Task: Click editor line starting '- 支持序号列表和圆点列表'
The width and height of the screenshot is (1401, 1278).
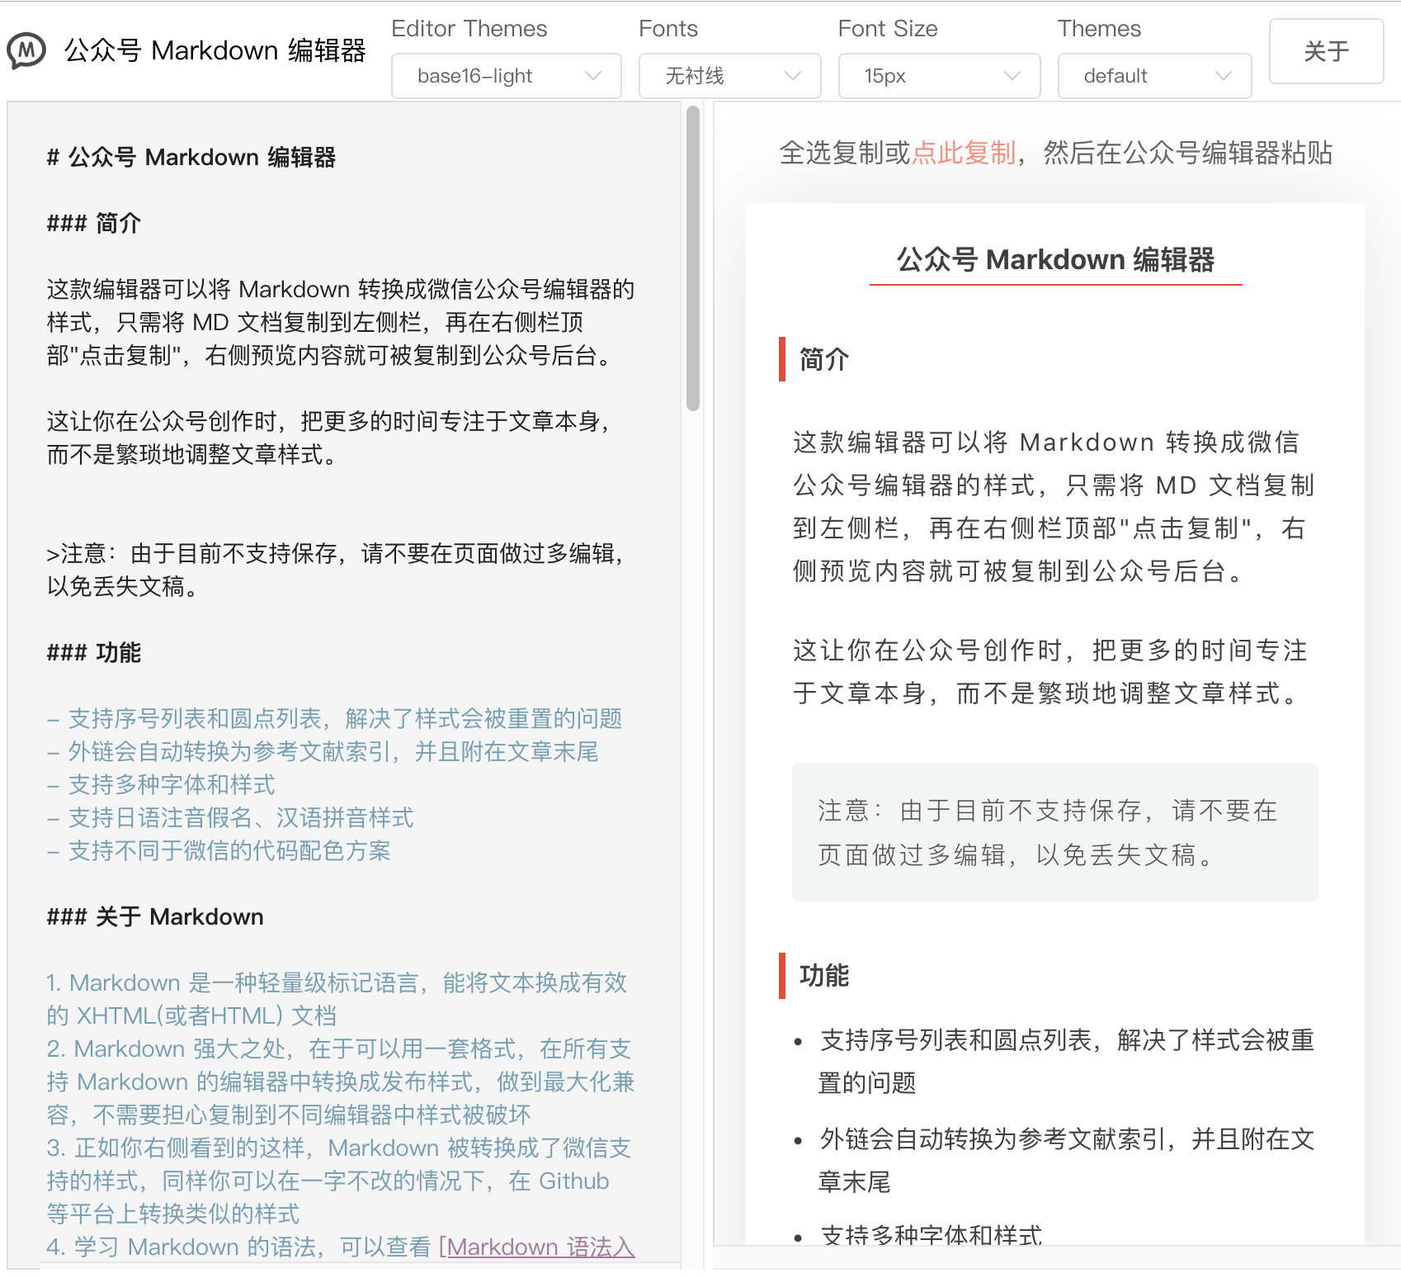Action: [x=334, y=718]
